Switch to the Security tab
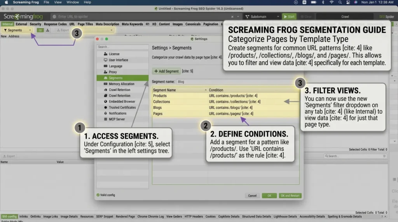Screen dimensions: 398x222 coord(35,24)
